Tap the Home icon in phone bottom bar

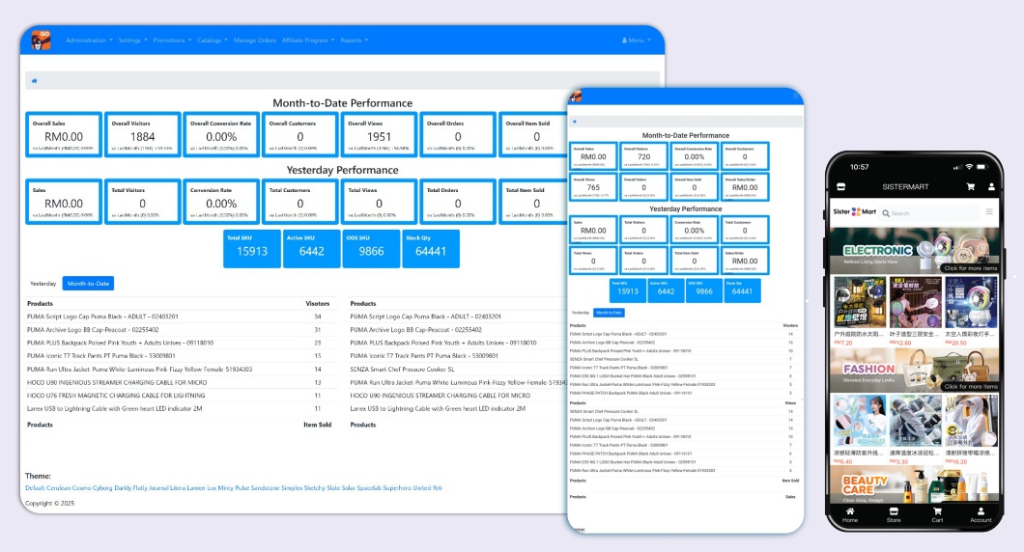click(x=850, y=514)
